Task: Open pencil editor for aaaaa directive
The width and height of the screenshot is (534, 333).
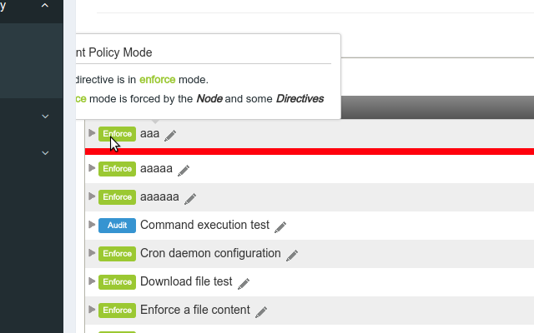Action: 184,170
